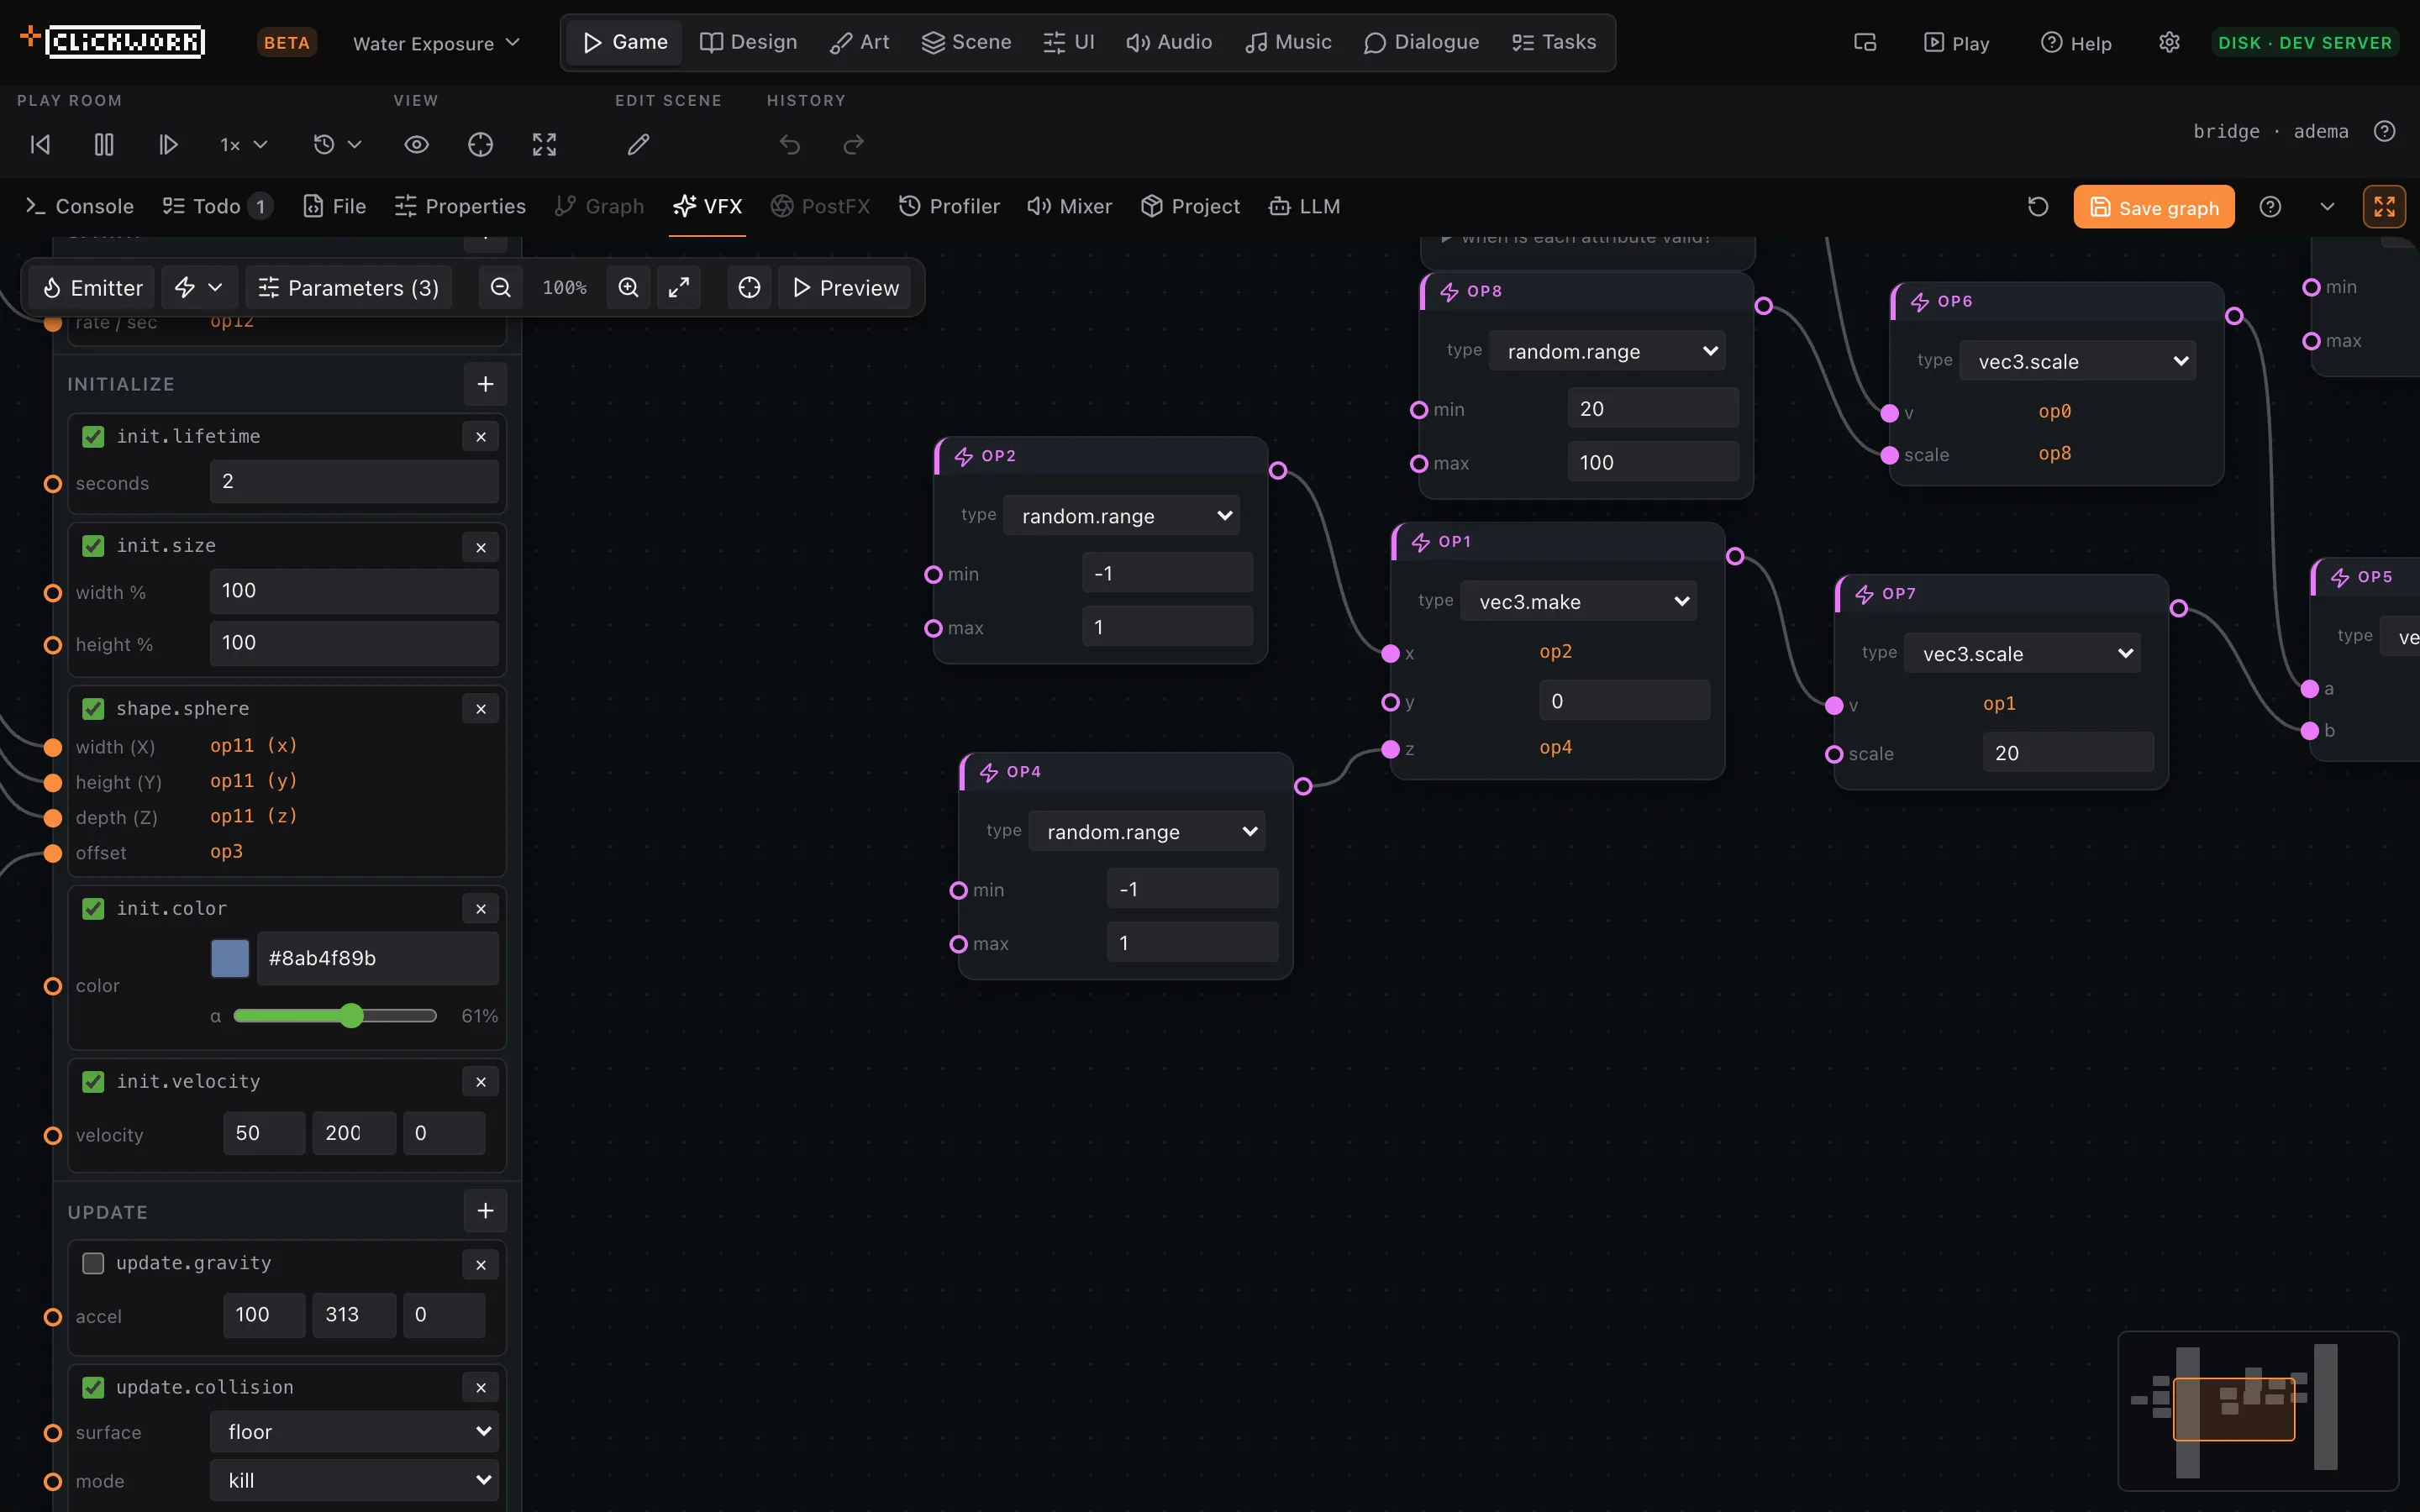Disable the init.lifetime checkbox

coord(93,437)
